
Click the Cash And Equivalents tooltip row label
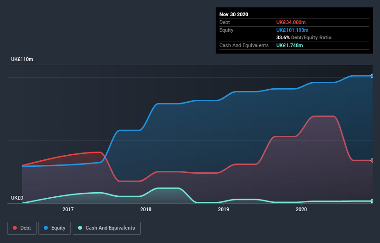coord(244,45)
